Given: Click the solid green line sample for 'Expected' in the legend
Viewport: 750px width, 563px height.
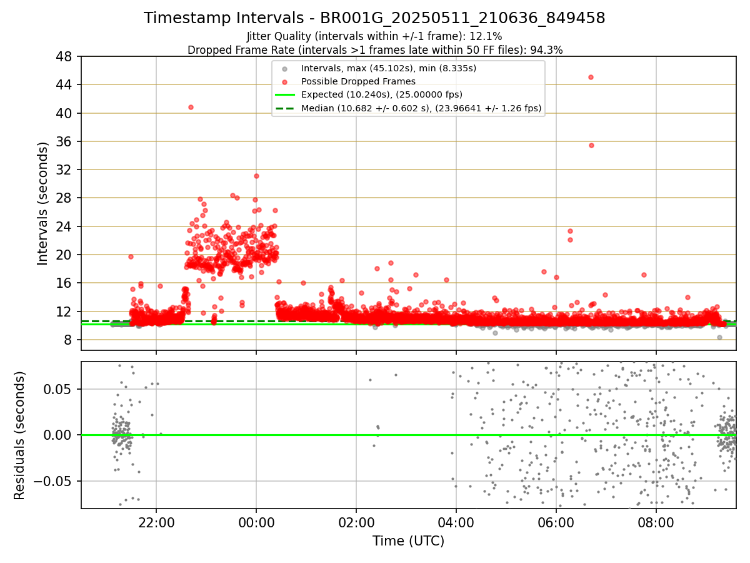Looking at the screenshot, I should click(284, 95).
